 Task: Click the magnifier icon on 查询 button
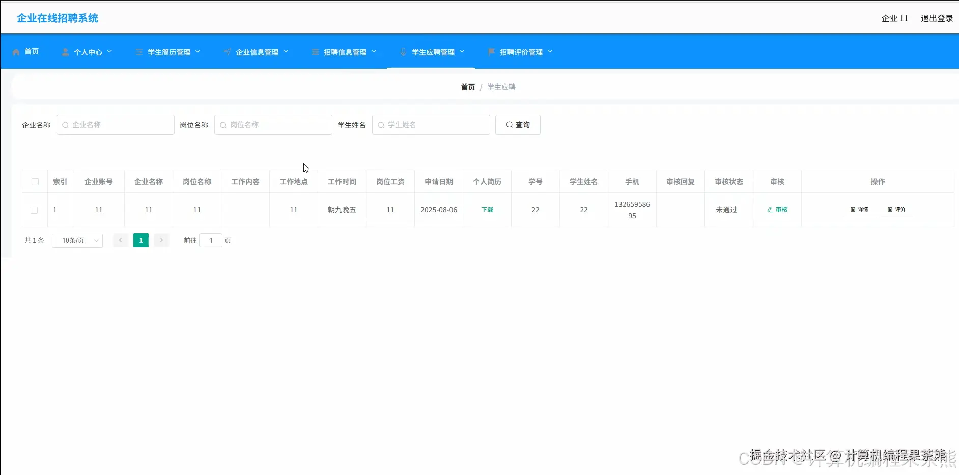point(509,125)
